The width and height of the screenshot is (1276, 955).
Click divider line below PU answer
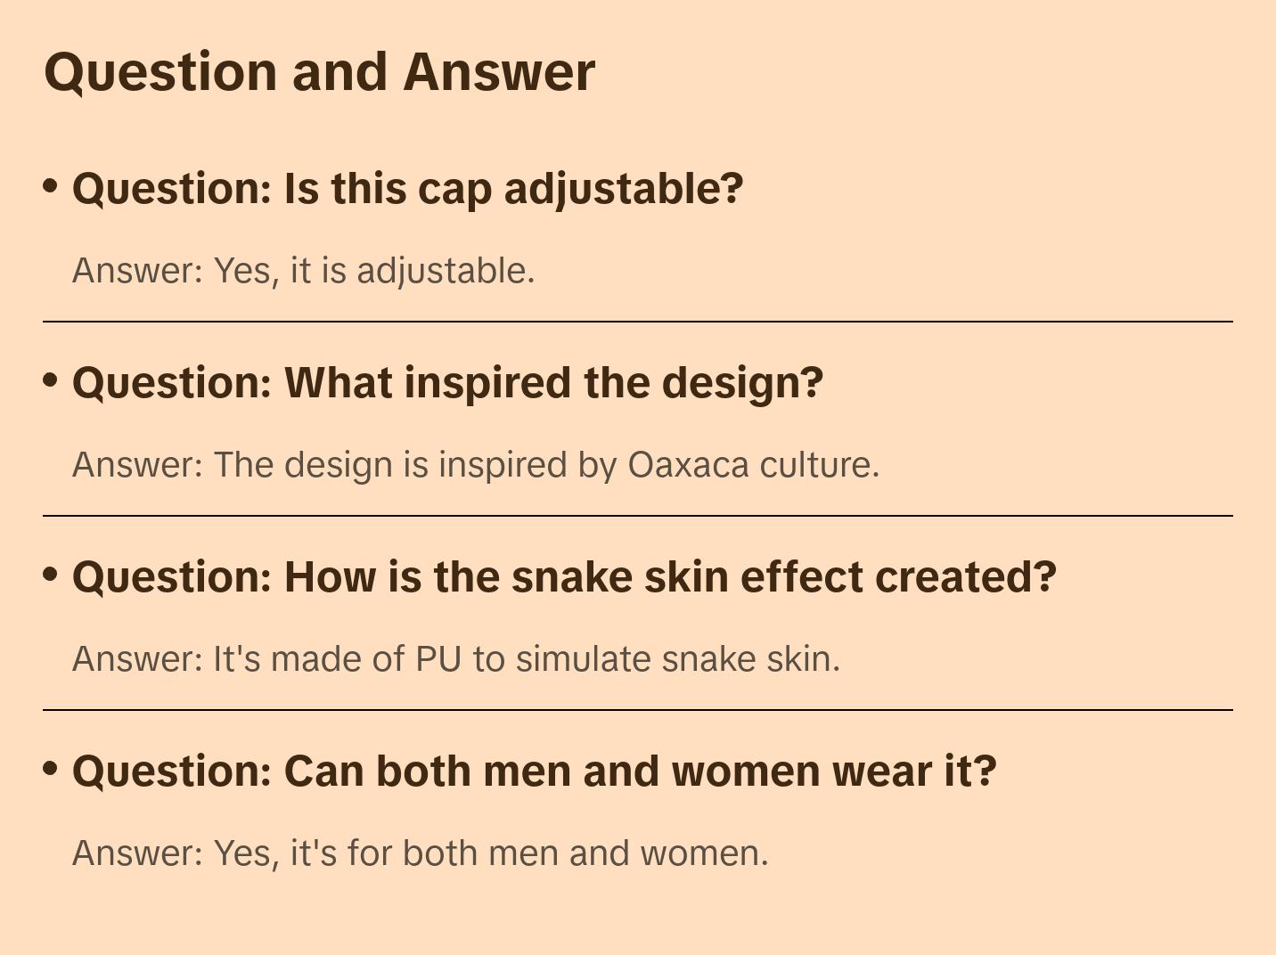coord(638,710)
